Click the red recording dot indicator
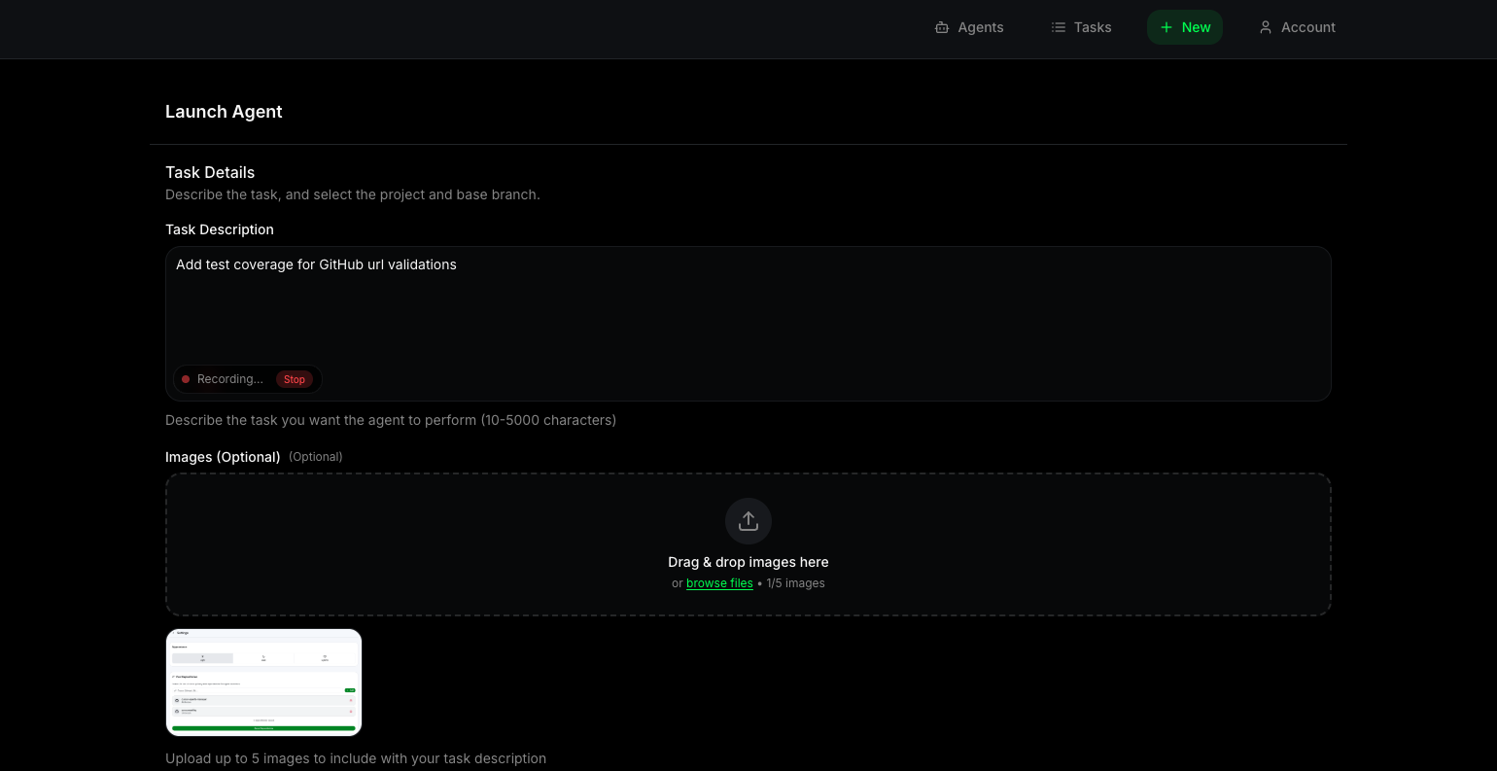The height and width of the screenshot is (771, 1497). tap(186, 379)
